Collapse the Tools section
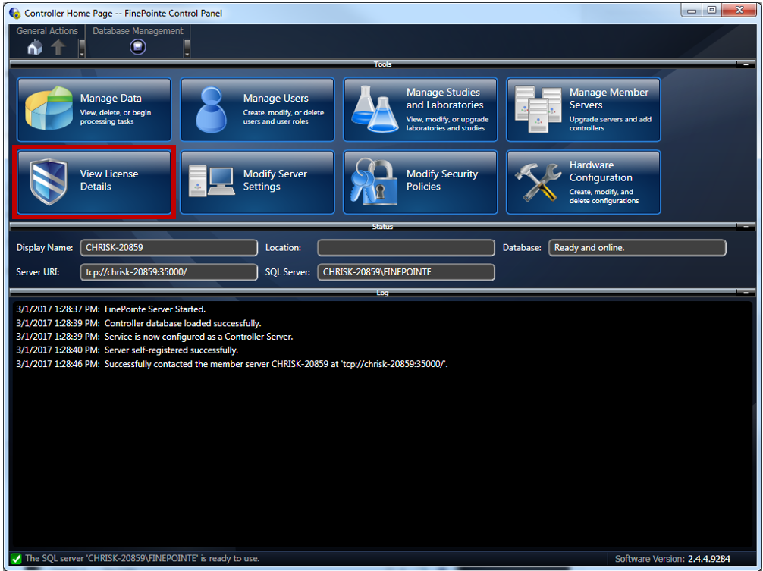763x571 pixels. tap(746, 64)
